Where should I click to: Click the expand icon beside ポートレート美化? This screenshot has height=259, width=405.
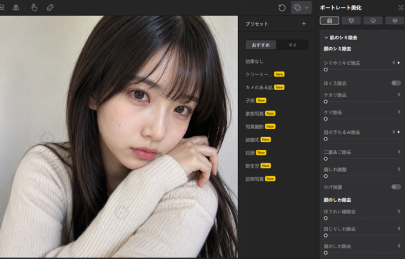pos(401,7)
